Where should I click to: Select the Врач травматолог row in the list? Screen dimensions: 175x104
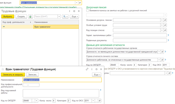coord(40,27)
